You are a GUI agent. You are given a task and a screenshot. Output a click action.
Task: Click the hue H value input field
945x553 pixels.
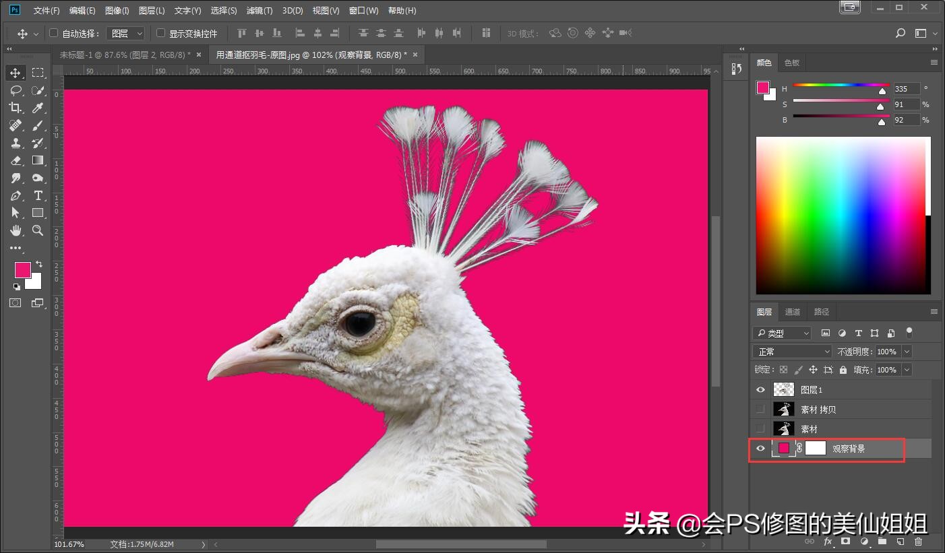tap(905, 89)
